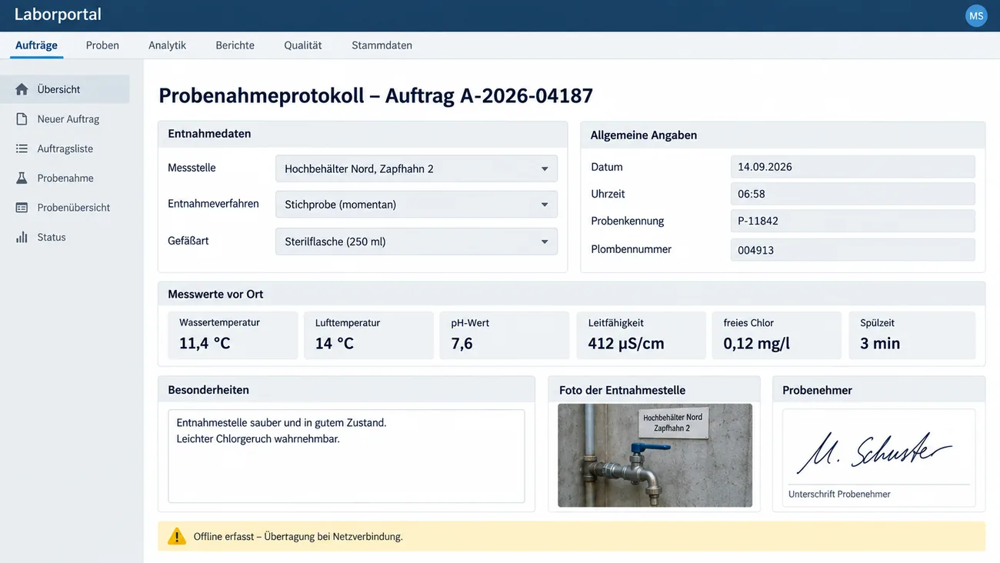1000x563 pixels.
Task: Click the table icon beside Probenübersicht
Action: point(22,208)
